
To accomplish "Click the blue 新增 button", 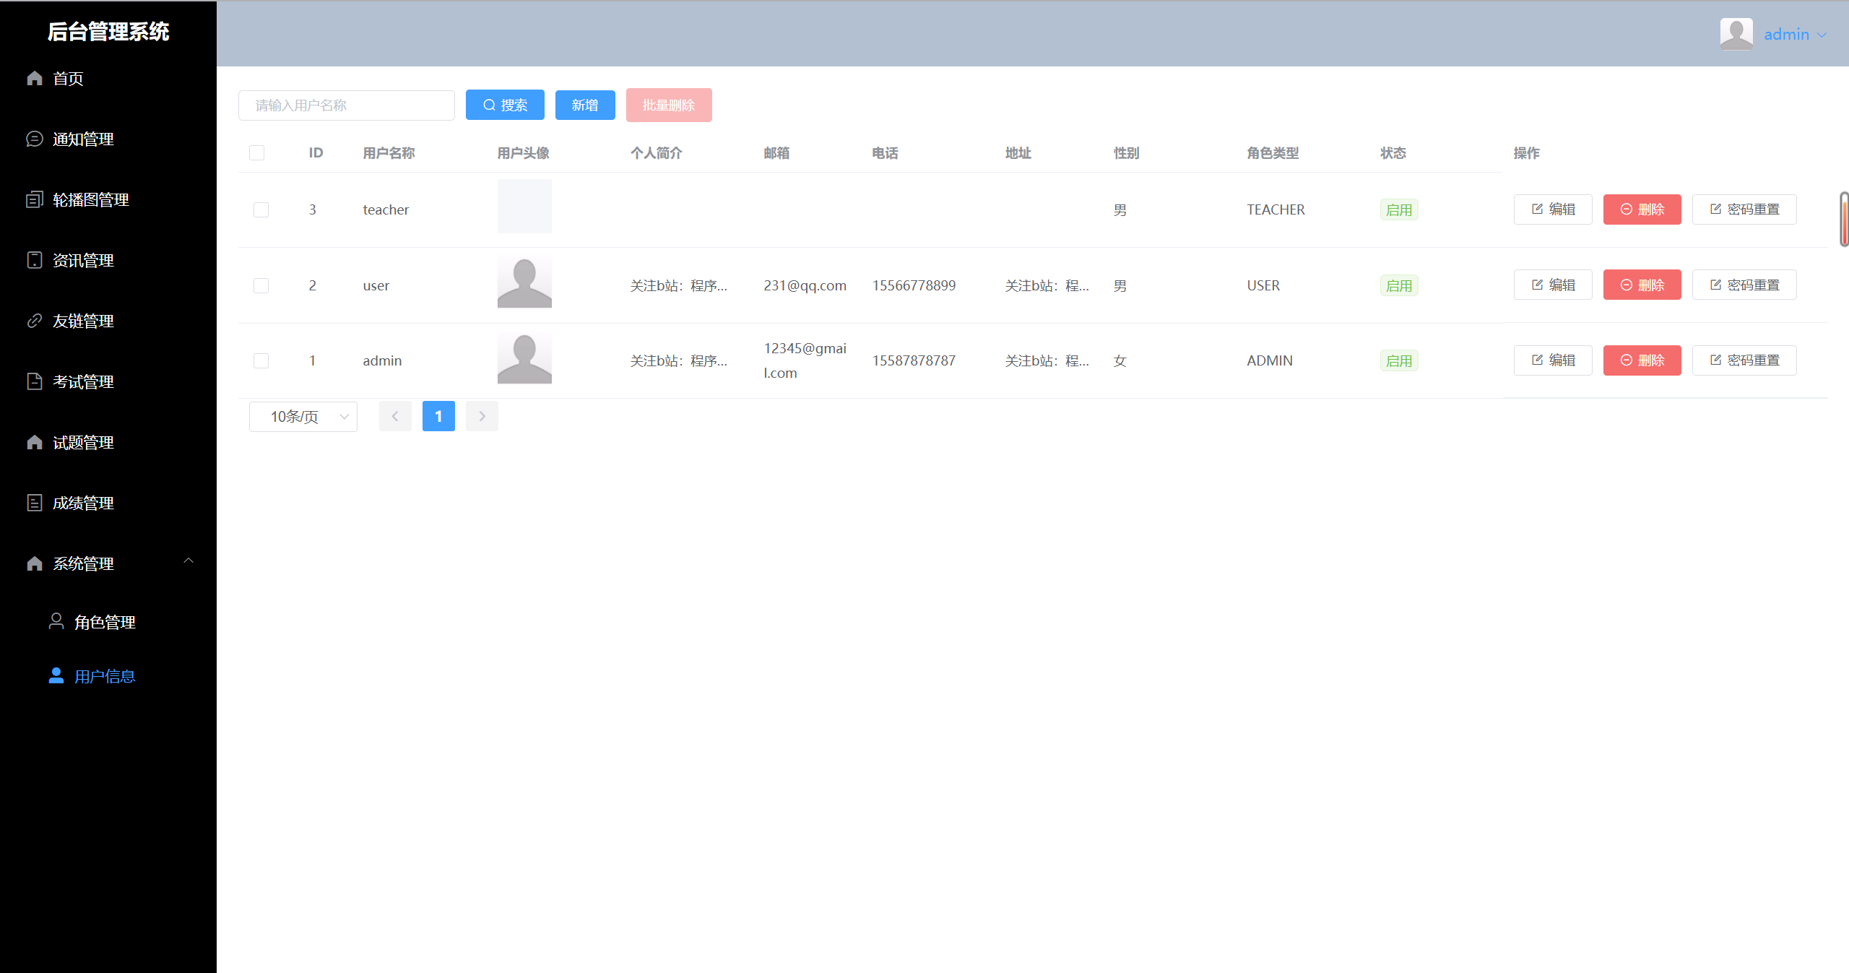I will pyautogui.click(x=585, y=105).
